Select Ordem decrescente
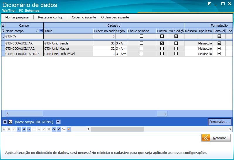 point(115,17)
